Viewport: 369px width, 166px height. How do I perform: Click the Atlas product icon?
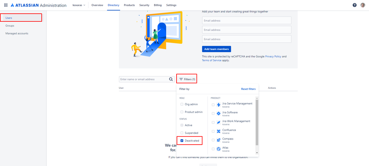pos(218,149)
